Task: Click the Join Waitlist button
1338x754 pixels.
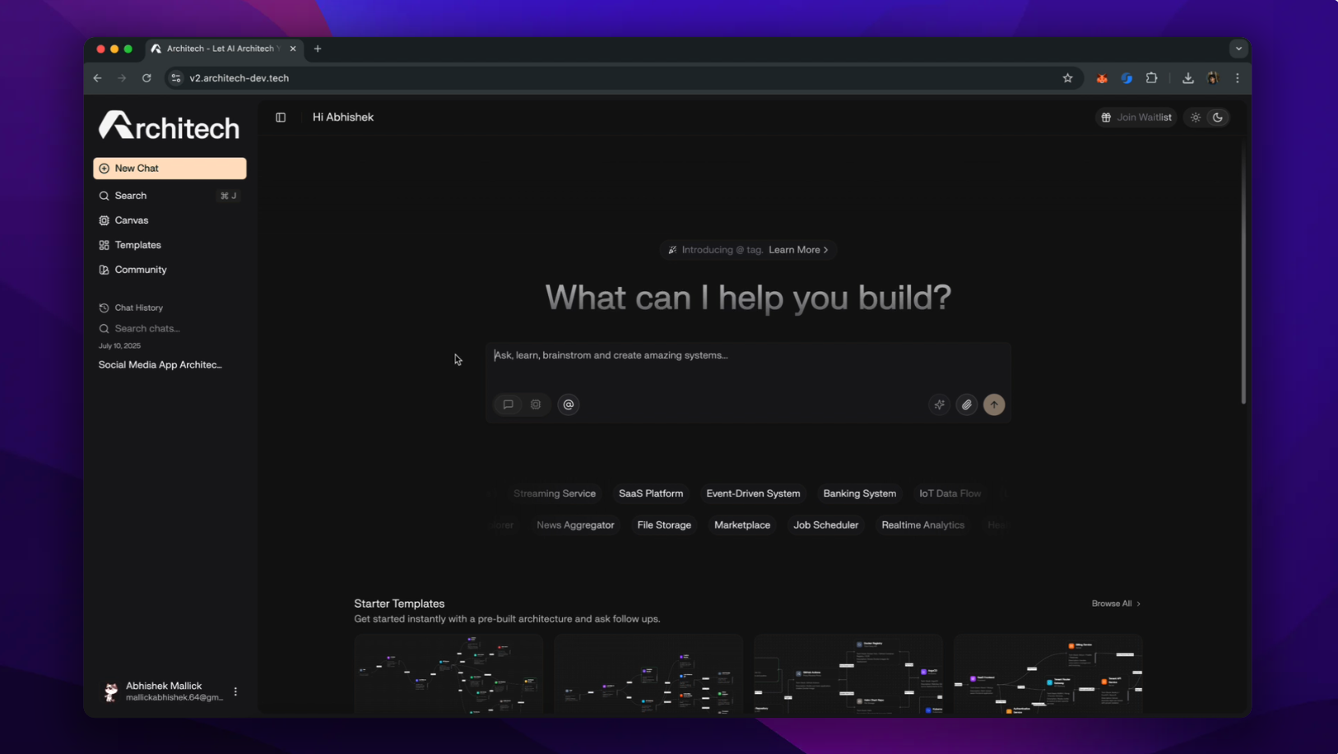Action: [1137, 117]
